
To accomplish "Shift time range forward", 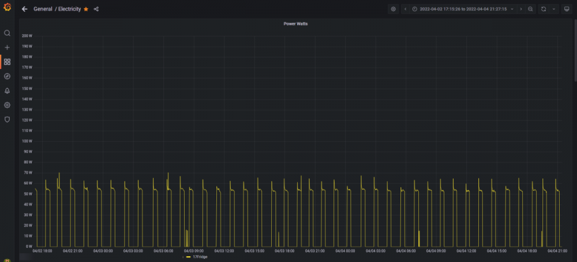I will [520, 9].
